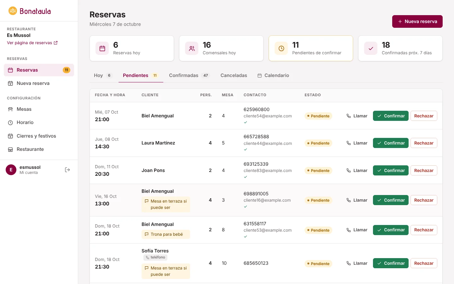Screen dimensions: 454x284
Task: Click the Nueva reserva button at top right
Action: point(417,21)
